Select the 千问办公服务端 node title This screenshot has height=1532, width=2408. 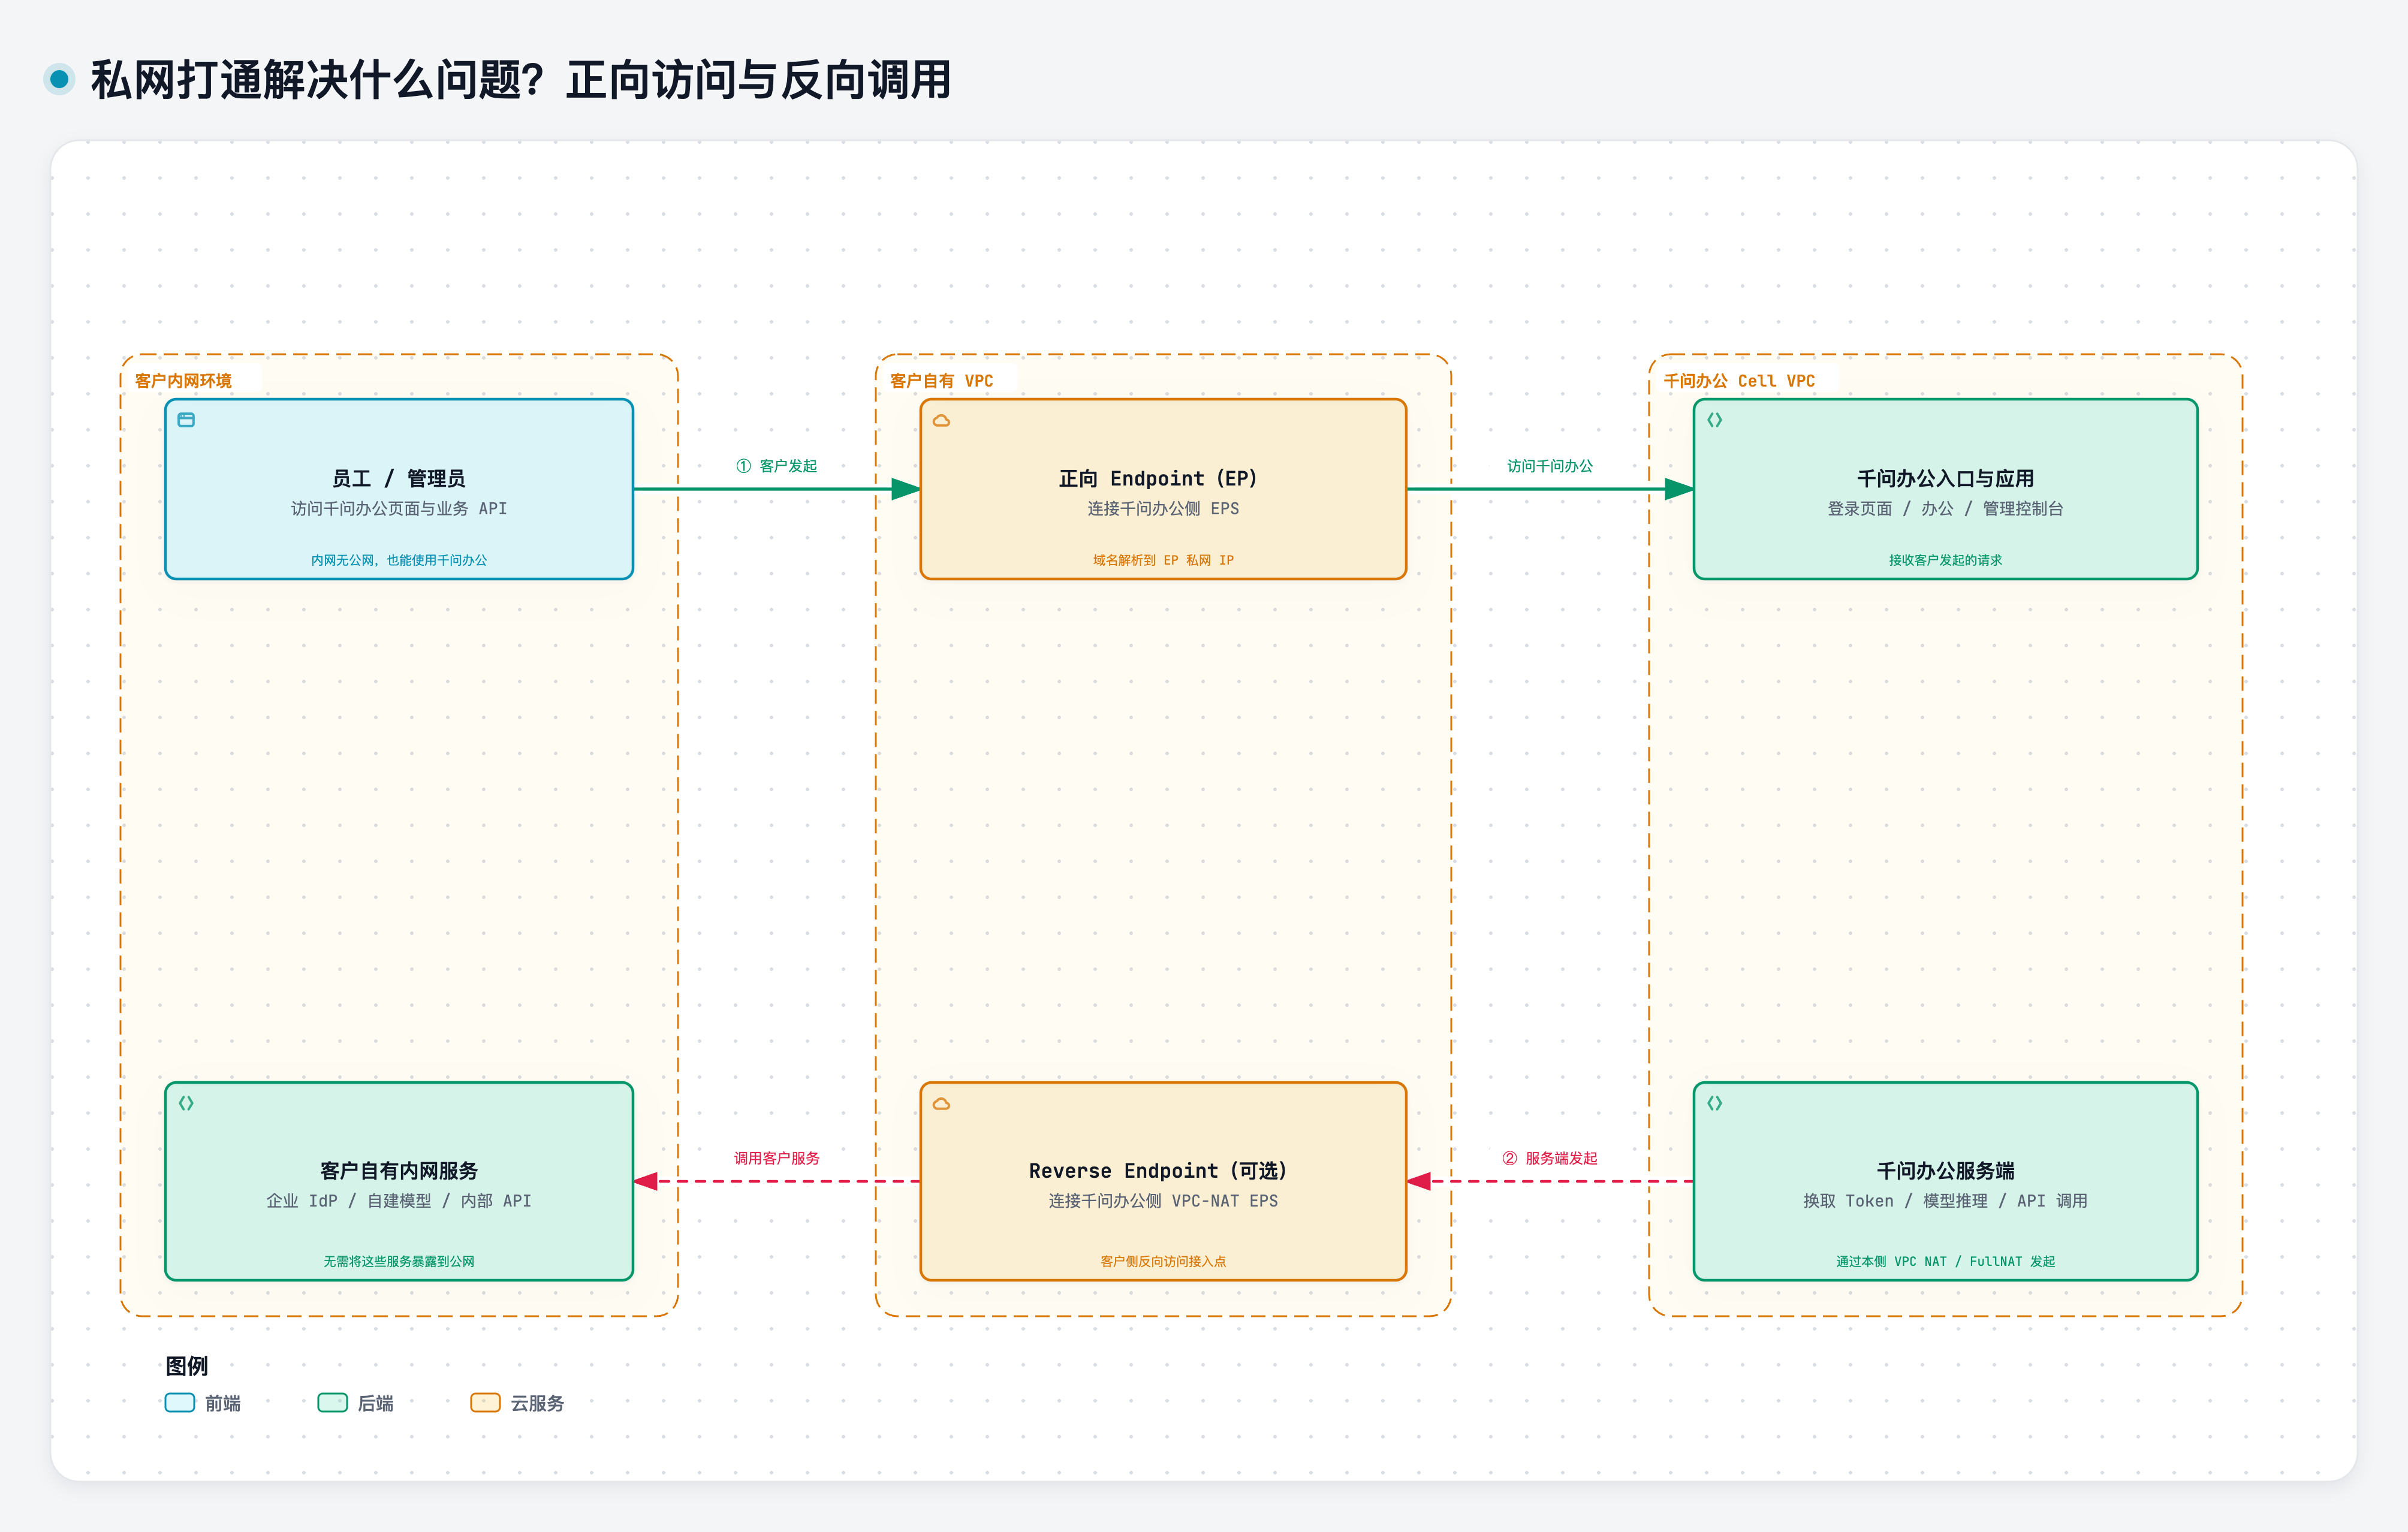[x=1945, y=1170]
